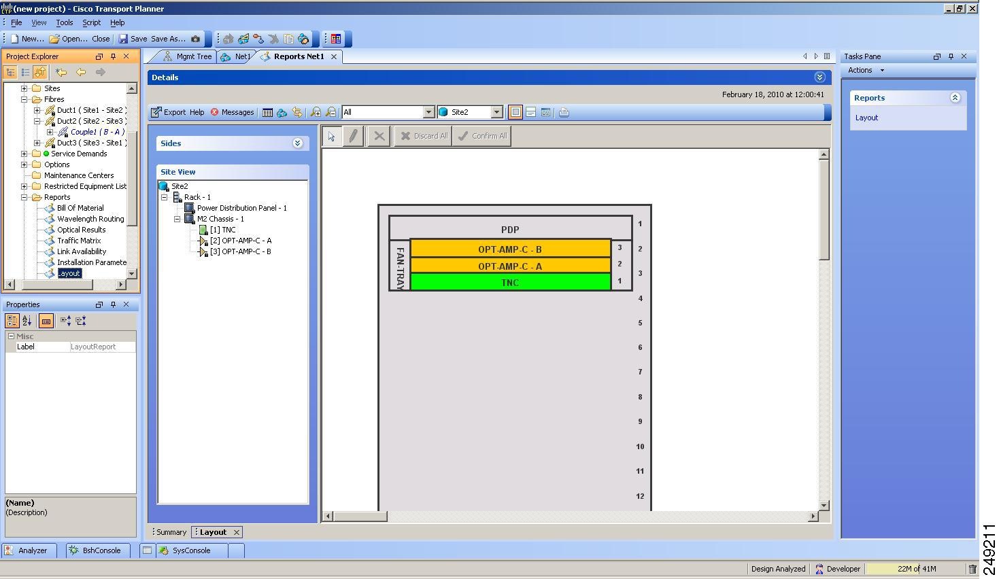Click the print icon in report toolbar
999x579 pixels.
coord(564,113)
